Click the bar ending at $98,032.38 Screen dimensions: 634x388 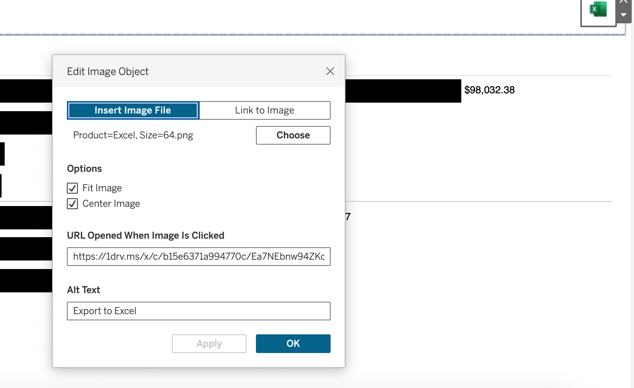403,91
